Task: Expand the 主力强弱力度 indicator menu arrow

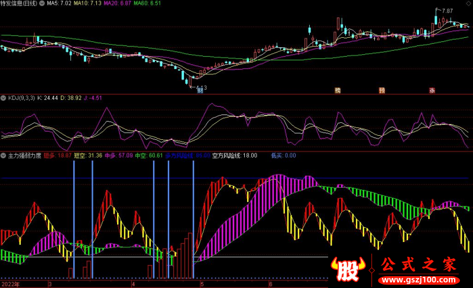Action: (4, 156)
